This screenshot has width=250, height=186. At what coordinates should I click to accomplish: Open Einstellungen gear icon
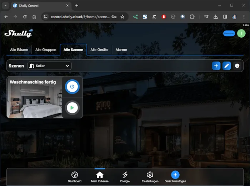150,177
